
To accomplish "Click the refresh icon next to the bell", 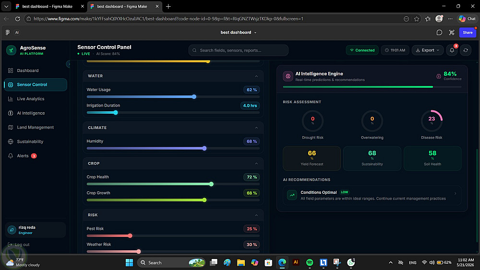I will (x=466, y=50).
